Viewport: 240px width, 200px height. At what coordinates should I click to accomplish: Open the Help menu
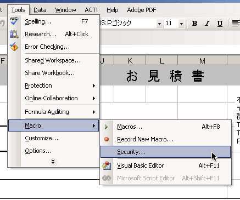point(113,10)
